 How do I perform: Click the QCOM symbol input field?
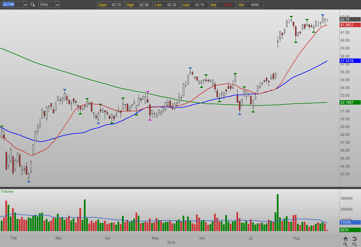12,4
